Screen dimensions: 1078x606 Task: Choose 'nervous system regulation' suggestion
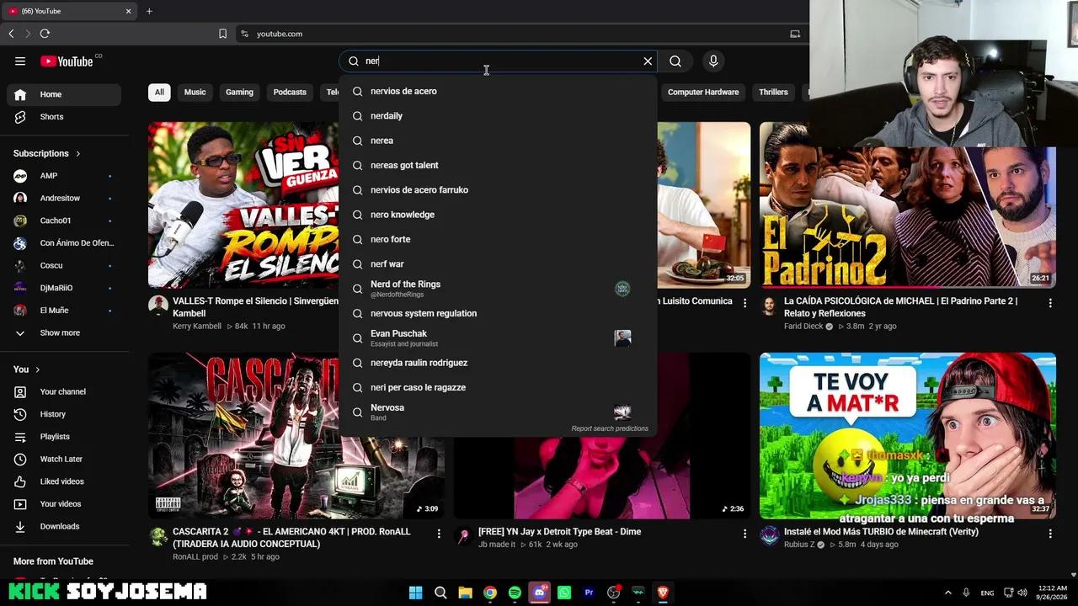click(x=498, y=313)
